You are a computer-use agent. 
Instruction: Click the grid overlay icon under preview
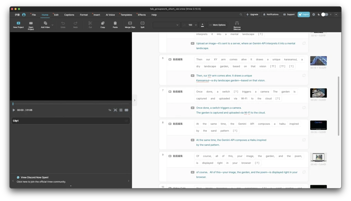121,110
